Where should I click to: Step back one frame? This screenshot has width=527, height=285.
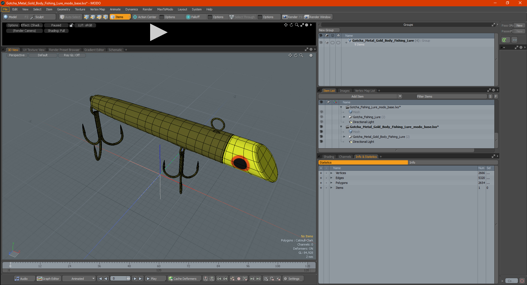106,279
